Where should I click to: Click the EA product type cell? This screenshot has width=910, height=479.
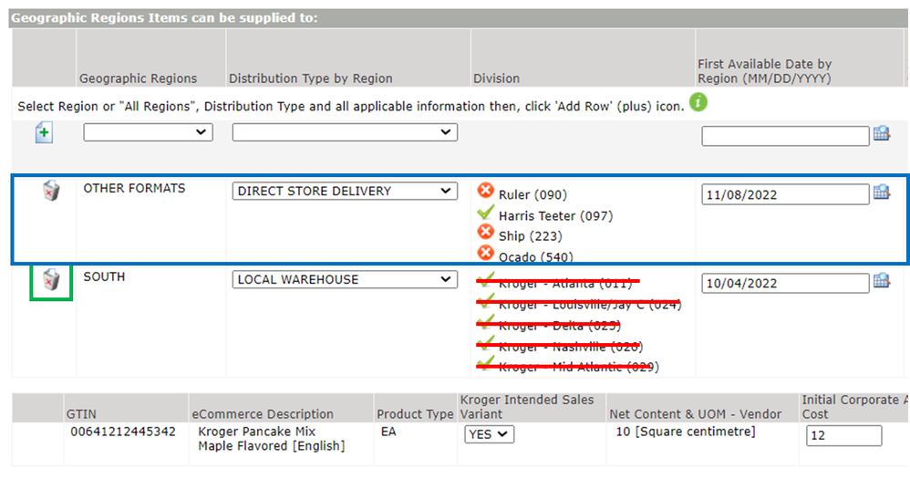[388, 432]
